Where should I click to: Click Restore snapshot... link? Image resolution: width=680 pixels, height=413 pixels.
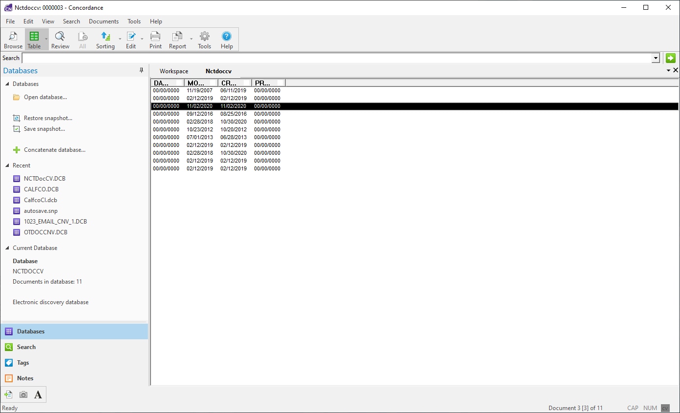[48, 118]
